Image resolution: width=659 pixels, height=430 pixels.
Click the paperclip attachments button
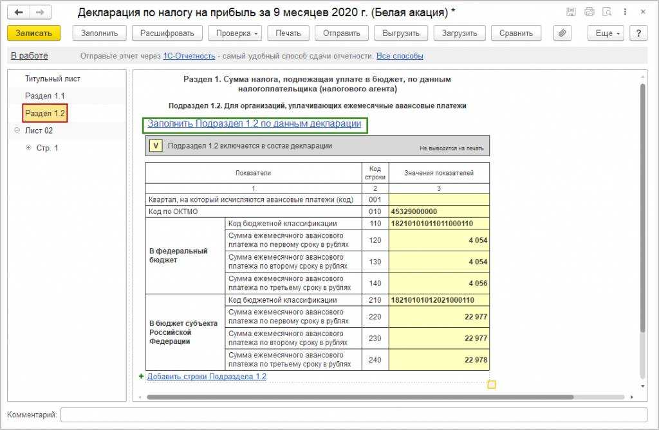(x=562, y=33)
